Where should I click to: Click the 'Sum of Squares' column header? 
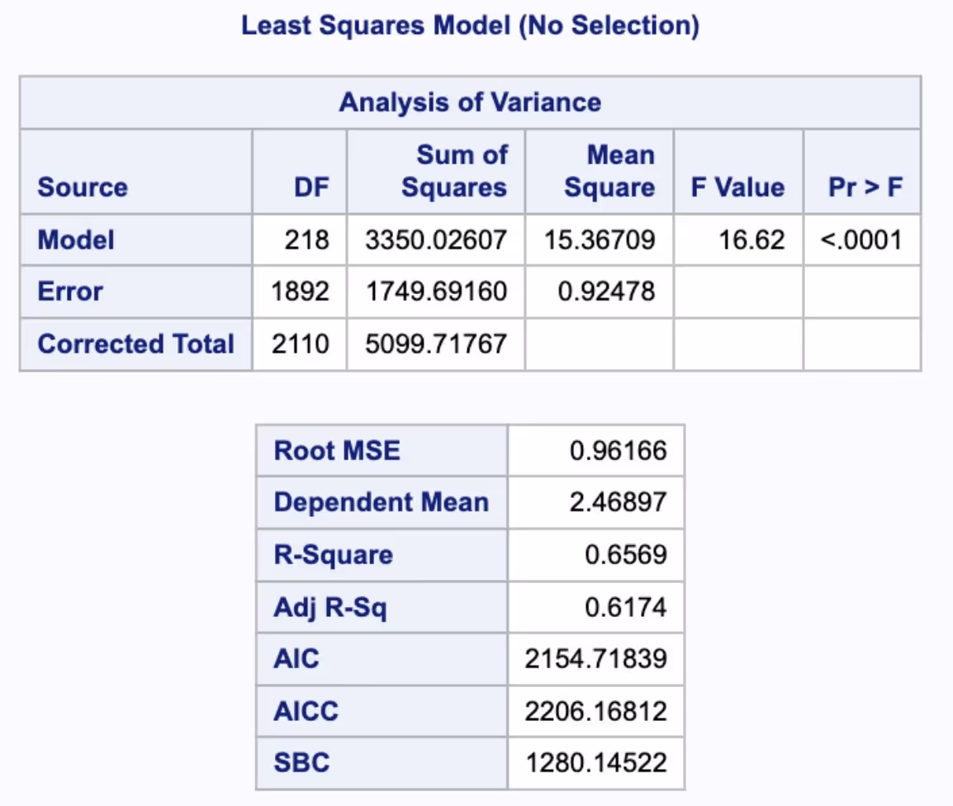454,171
